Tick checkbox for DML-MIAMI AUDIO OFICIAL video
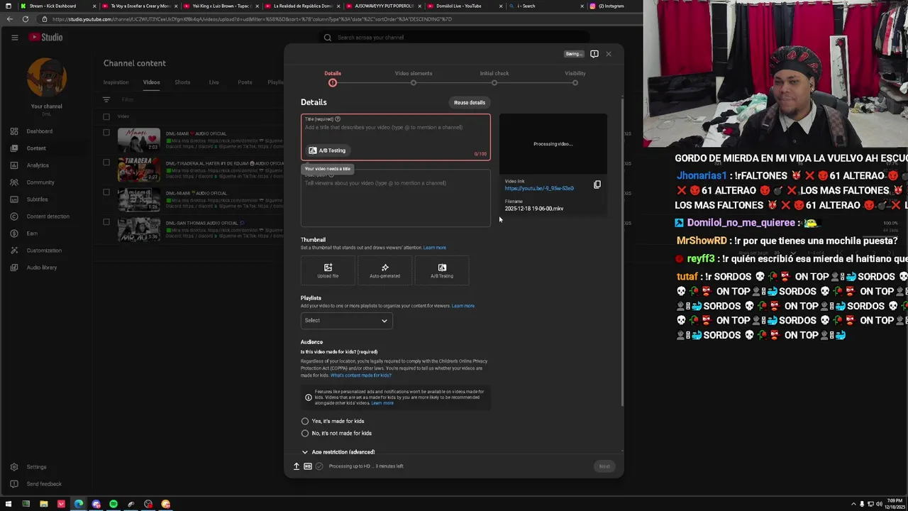The width and height of the screenshot is (908, 511). [106, 192]
